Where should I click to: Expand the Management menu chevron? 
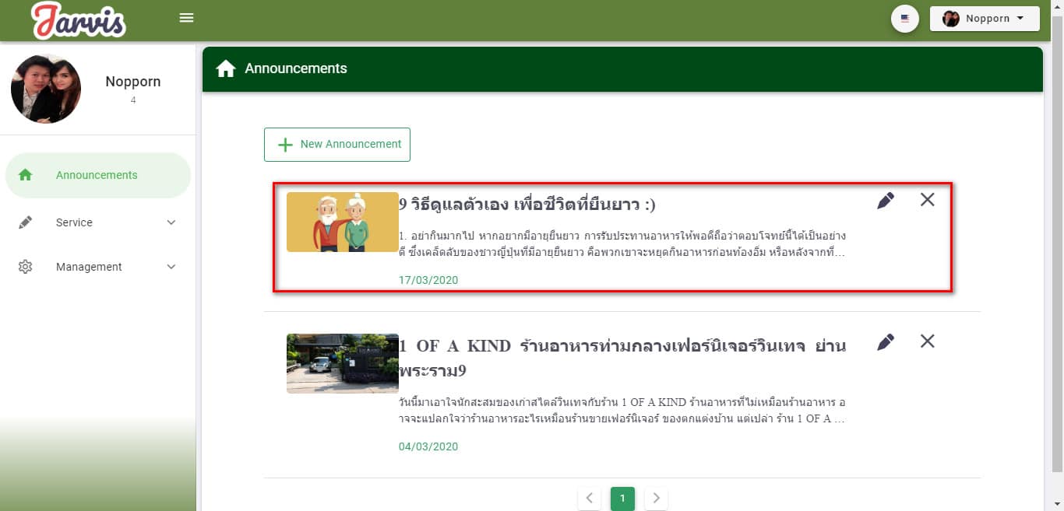171,267
